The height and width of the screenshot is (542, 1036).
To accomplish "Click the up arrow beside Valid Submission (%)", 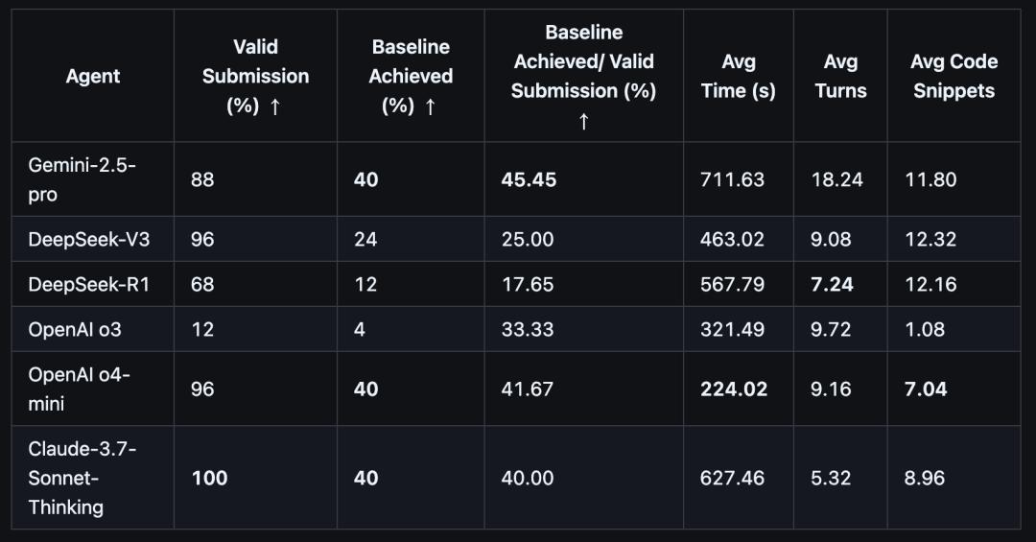I will click(x=275, y=106).
